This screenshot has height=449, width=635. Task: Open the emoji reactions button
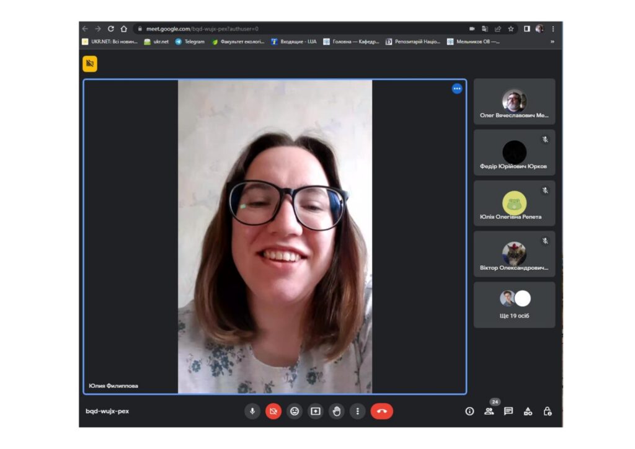click(295, 411)
